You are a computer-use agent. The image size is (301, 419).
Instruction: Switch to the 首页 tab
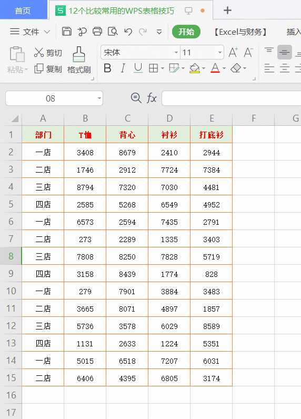(23, 10)
